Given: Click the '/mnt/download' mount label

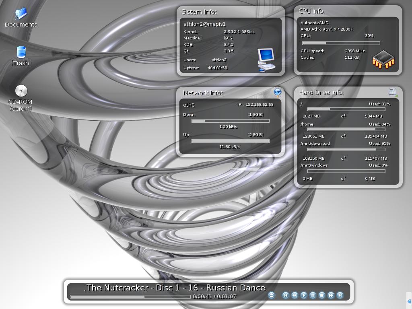Looking at the screenshot, I should coord(315,144).
